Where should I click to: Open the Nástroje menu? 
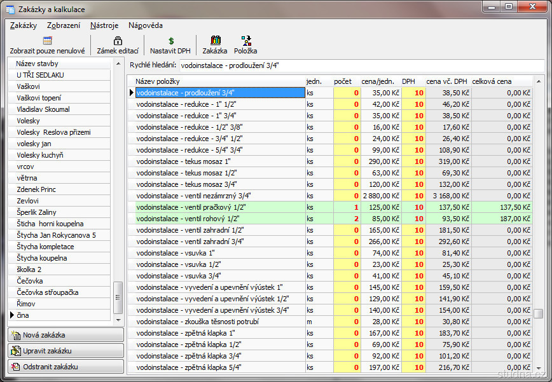(x=104, y=25)
